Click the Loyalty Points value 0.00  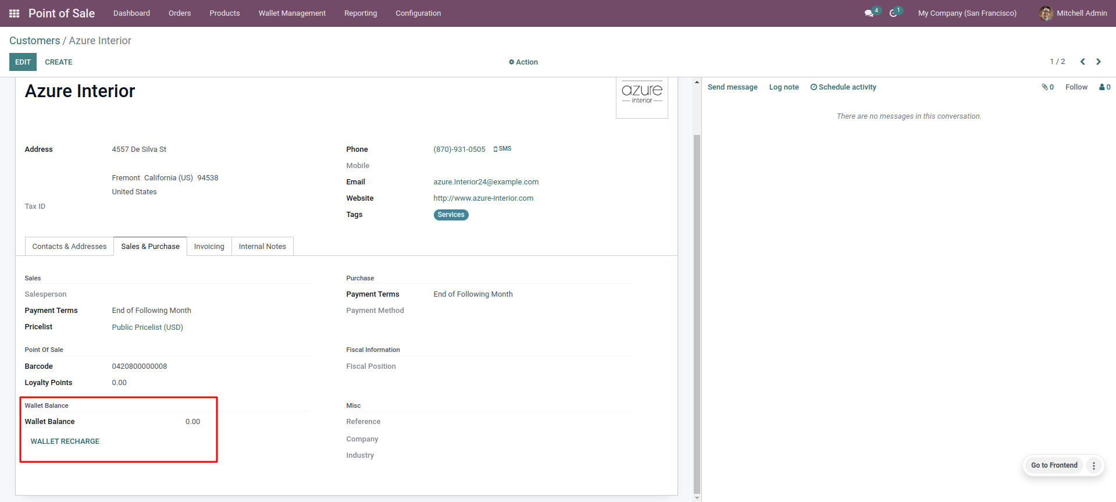(x=119, y=383)
